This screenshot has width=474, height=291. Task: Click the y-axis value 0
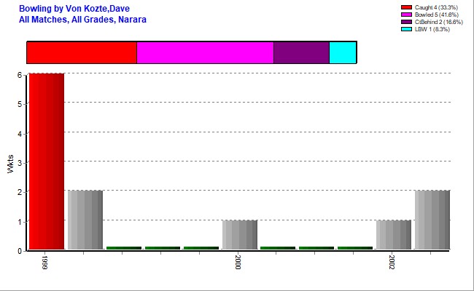[x=20, y=251]
